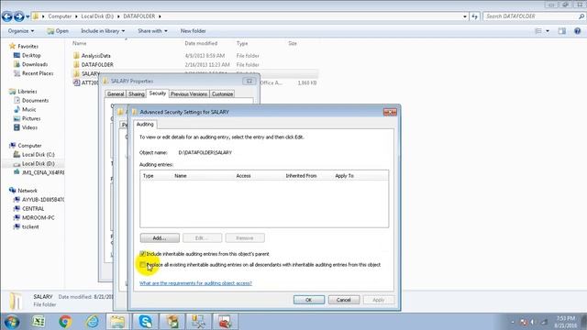This screenshot has height=330, width=587.
Task: Toggle Replace all existing inheritable entries checkbox
Action: (143, 265)
